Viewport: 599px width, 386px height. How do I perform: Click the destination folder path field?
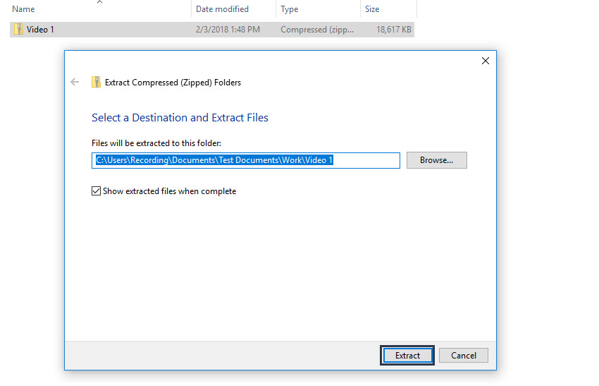pyautogui.click(x=246, y=160)
